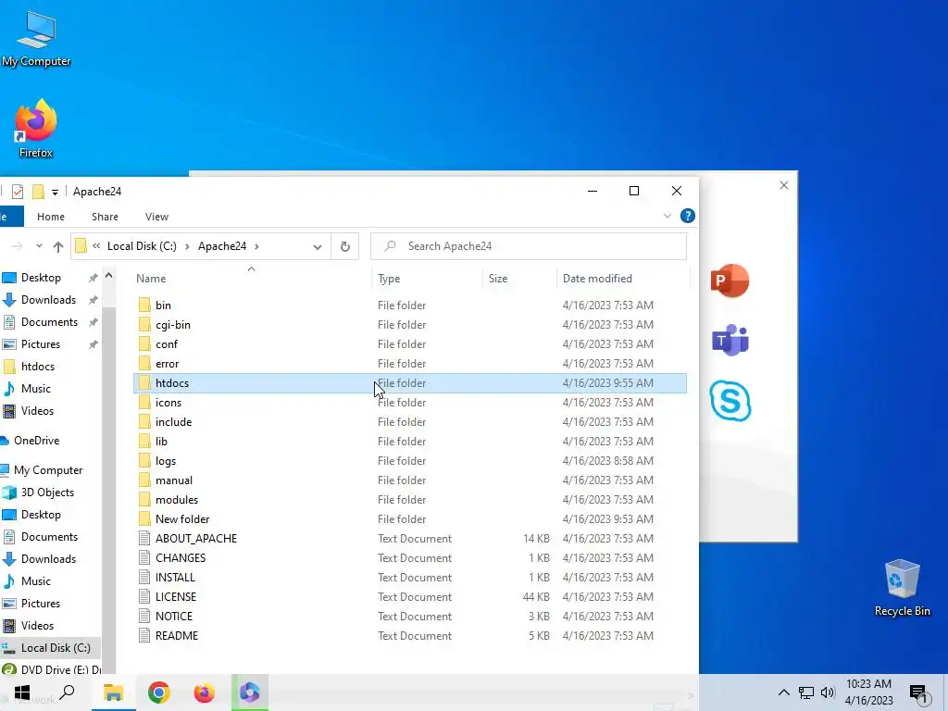Open the Windows Start menu
The width and height of the screenshot is (948, 711).
click(x=22, y=692)
